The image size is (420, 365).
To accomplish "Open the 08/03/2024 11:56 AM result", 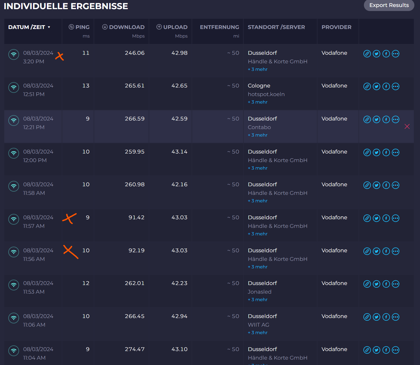I will 38,255.
